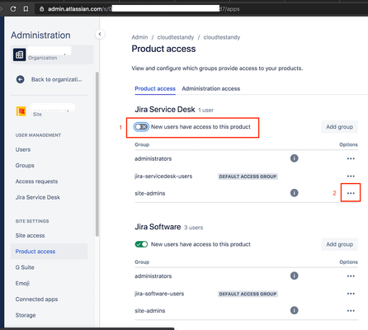368x330 pixels.
Task: Click info icon for Jira Service Desk administrators
Action: (294, 158)
